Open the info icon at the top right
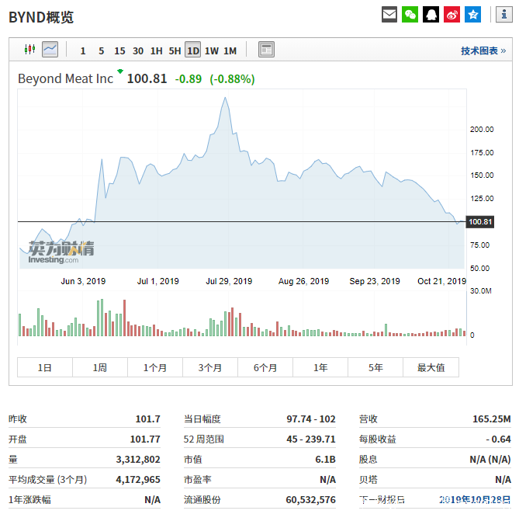 pyautogui.click(x=504, y=15)
